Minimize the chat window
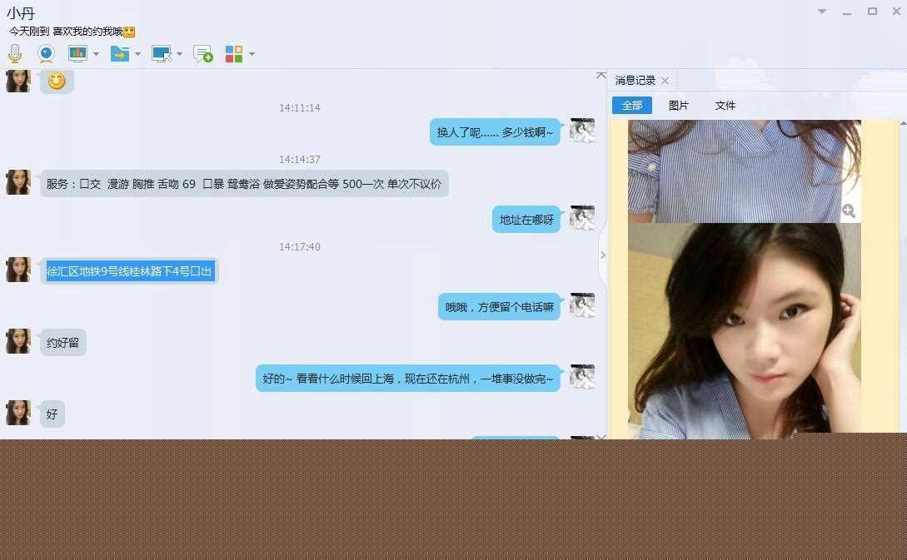This screenshot has height=560, width=907. point(847,12)
